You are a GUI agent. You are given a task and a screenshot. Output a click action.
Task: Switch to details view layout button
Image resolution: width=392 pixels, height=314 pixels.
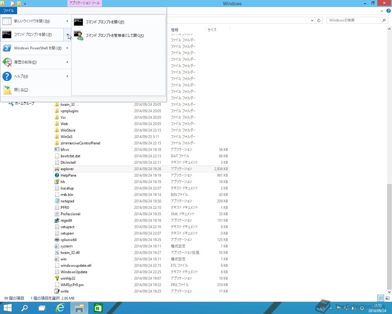(381, 298)
